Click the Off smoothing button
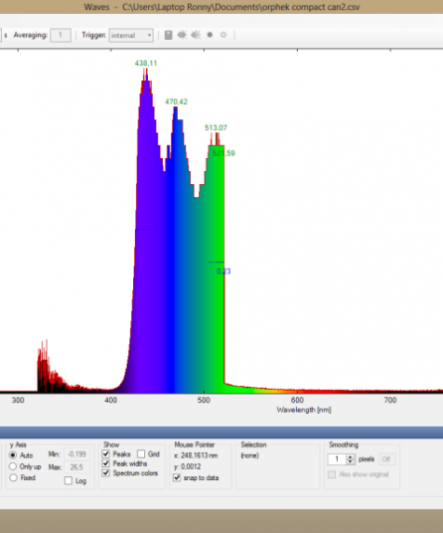Viewport: 443px width, 533px height. point(386,459)
